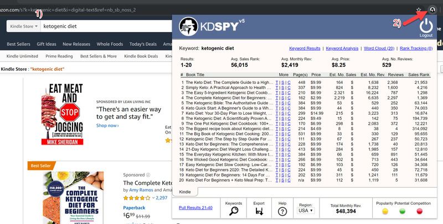This screenshot has height=224, width=443.
Task: Open Today's Deals nav item
Action: [x=143, y=44]
